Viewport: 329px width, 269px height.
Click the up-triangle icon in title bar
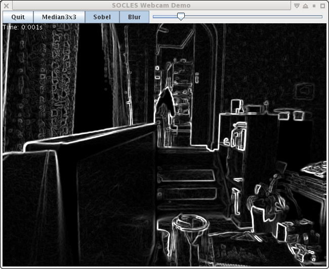point(306,6)
